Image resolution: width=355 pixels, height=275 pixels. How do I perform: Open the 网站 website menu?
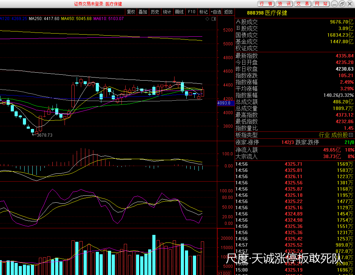(321, 4)
